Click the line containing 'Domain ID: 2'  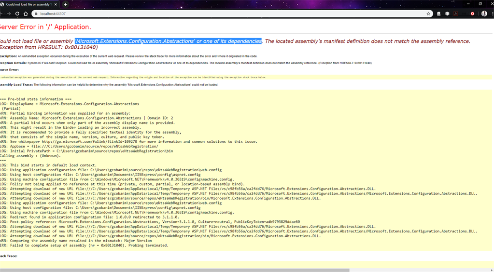tap(86, 118)
